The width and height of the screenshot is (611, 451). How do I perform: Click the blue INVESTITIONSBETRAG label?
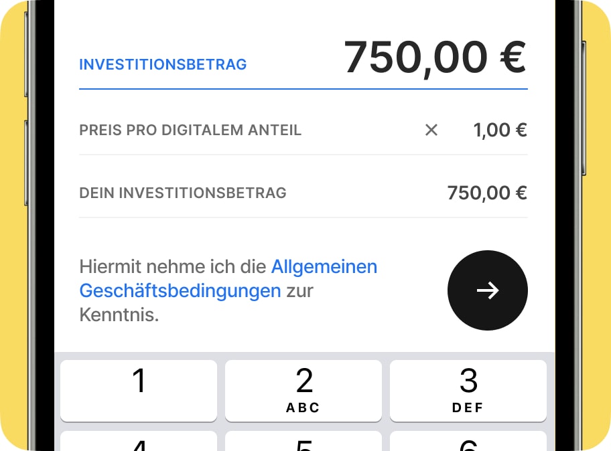[x=163, y=65]
